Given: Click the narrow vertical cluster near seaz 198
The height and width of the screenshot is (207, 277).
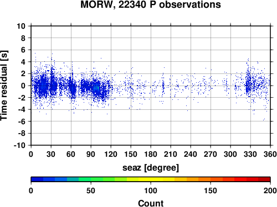Looking at the screenshot, I should 163,86.
